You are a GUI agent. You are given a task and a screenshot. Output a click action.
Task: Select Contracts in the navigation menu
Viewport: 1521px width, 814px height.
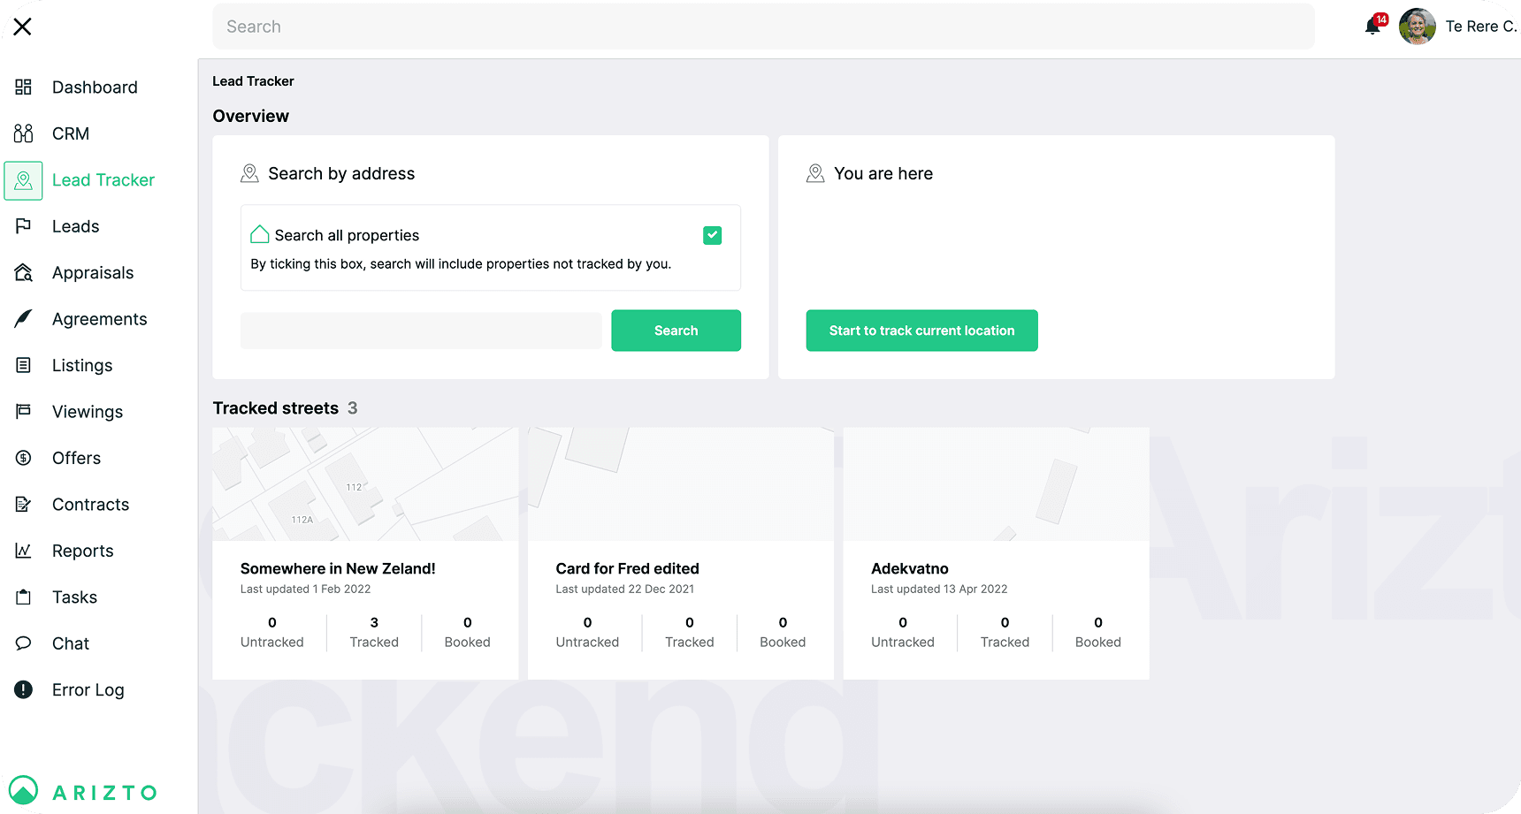90,505
